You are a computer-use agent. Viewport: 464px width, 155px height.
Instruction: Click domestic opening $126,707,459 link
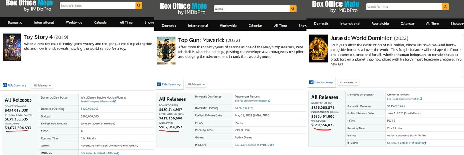(244, 108)
